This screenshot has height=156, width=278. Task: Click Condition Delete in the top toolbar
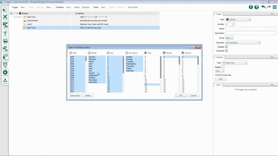pos(77,7)
